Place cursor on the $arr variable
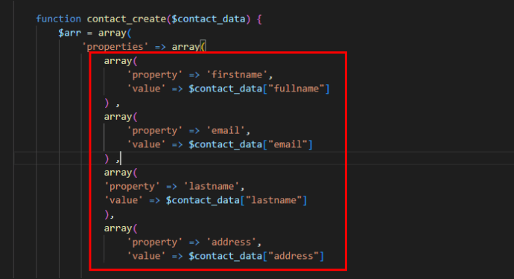This screenshot has height=279, width=514. click(x=69, y=33)
